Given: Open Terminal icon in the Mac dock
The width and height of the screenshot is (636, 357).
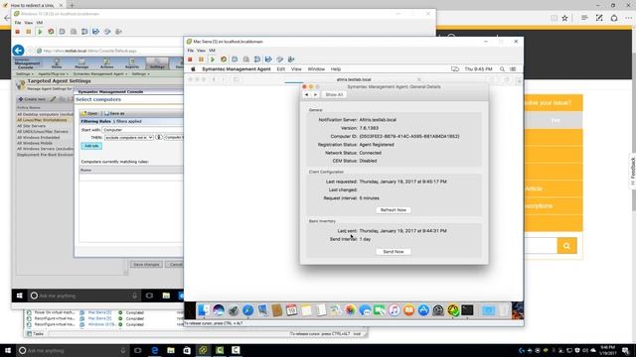Looking at the screenshot, I should pyautogui.click(x=467, y=310).
